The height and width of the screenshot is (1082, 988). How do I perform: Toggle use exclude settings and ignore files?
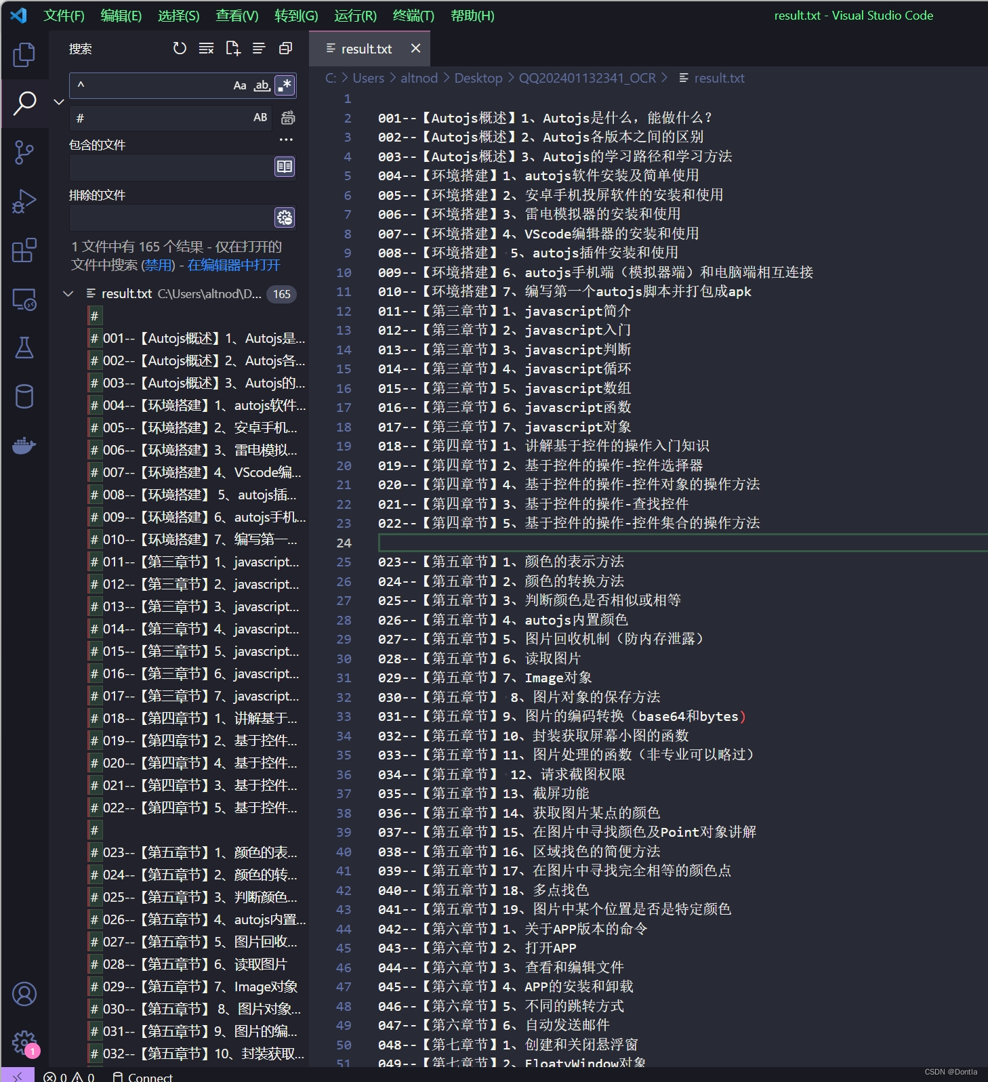point(285,217)
